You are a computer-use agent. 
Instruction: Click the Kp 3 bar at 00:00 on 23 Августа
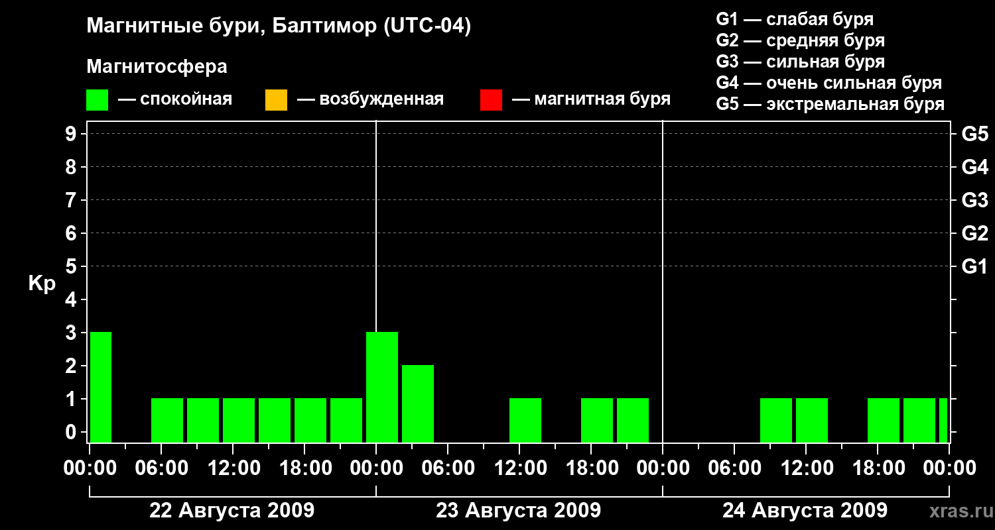click(x=382, y=387)
